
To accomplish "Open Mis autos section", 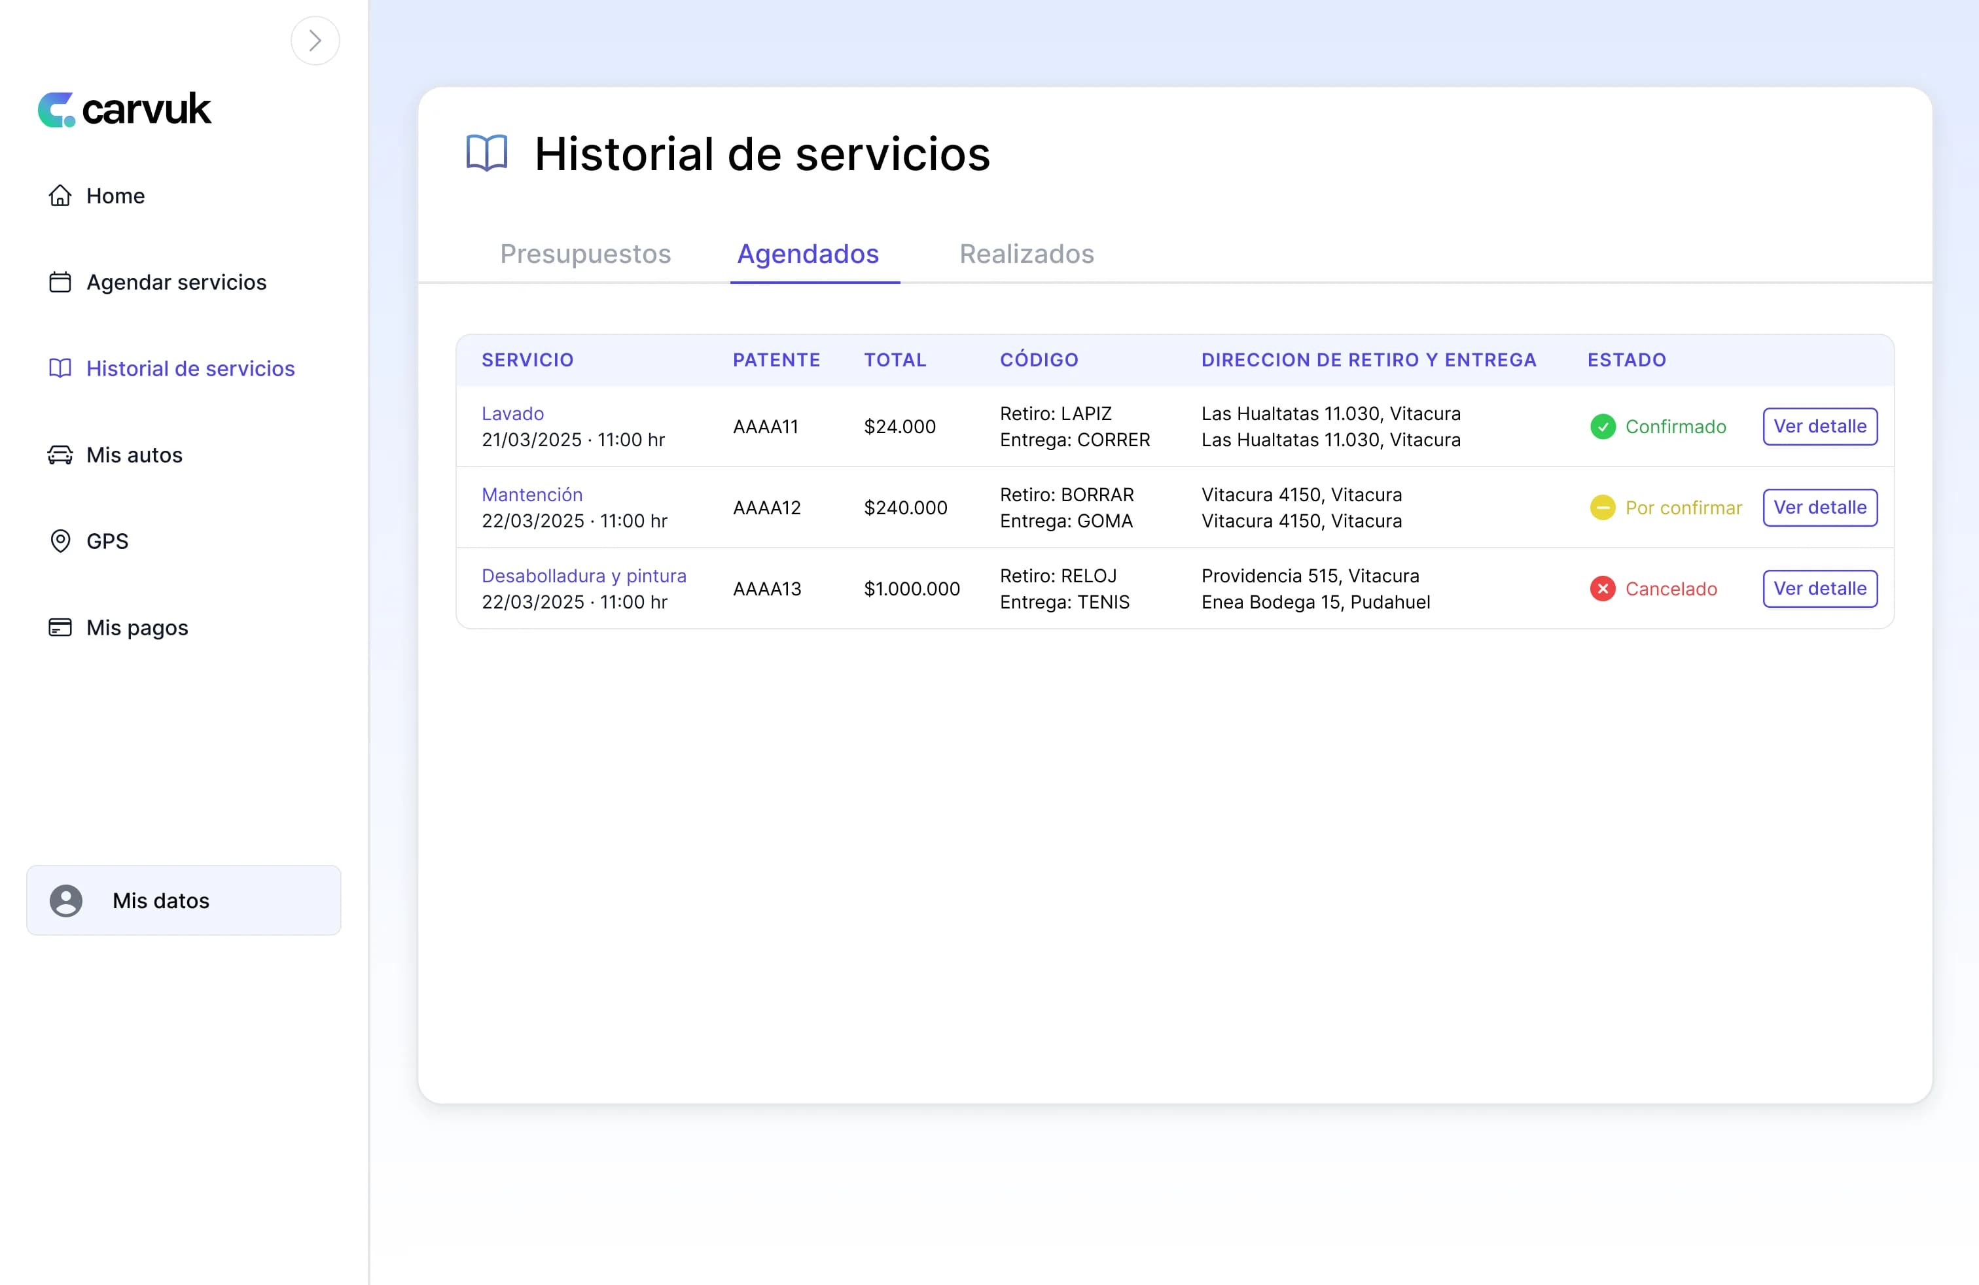I will tap(135, 455).
